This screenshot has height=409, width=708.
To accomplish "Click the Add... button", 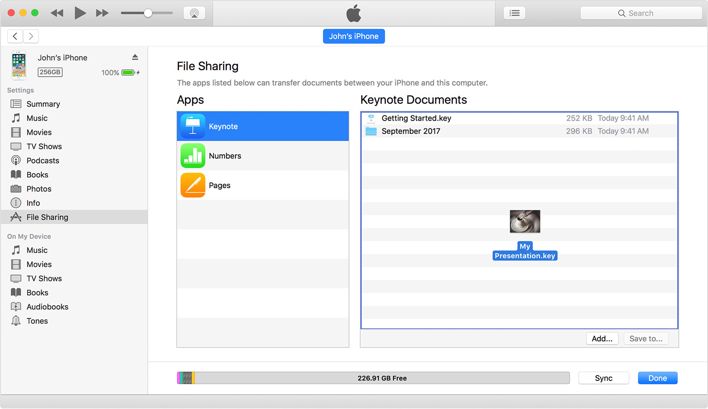I will (x=602, y=339).
